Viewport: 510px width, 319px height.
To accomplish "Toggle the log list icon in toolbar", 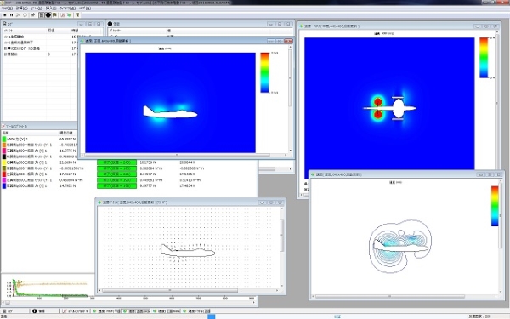I will [x=42, y=15].
